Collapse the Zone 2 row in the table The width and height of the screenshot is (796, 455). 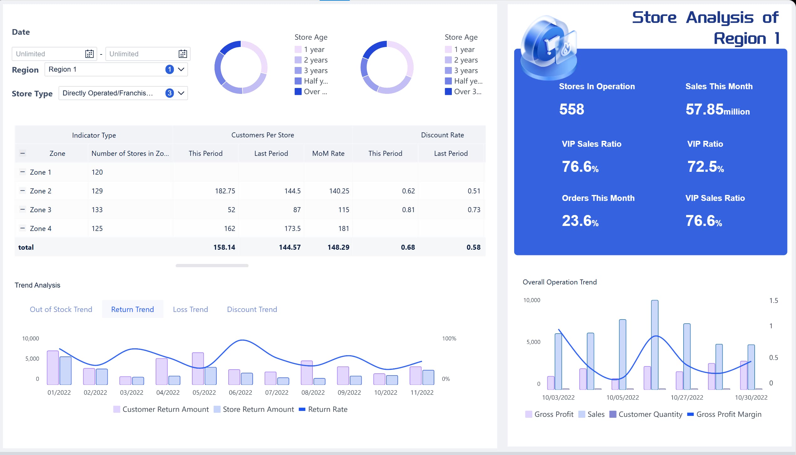coord(22,191)
